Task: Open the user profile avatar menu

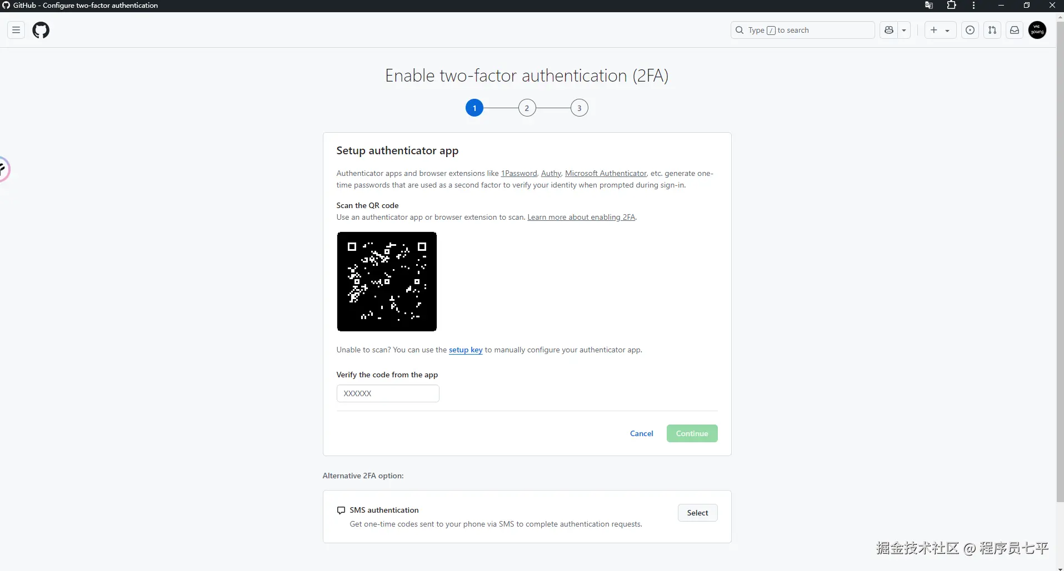Action: 1037,30
